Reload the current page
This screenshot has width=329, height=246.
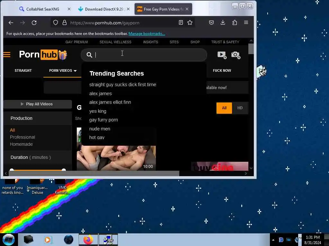click(x=34, y=23)
